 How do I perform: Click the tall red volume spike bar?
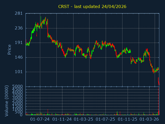point(159,101)
